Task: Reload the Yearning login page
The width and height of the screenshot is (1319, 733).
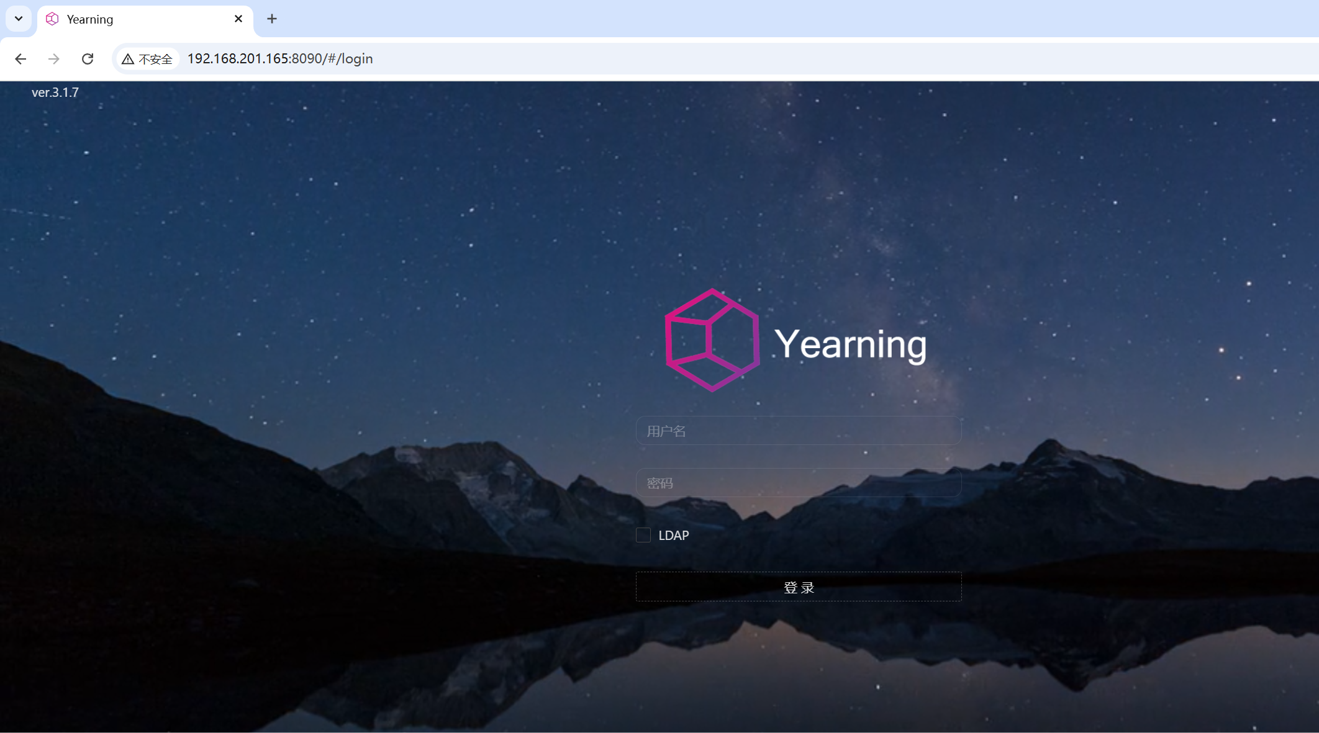Action: [x=88, y=59]
